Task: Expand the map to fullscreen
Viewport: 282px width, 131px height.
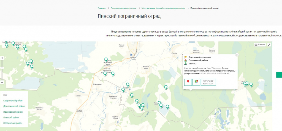Action: [x=269, y=45]
